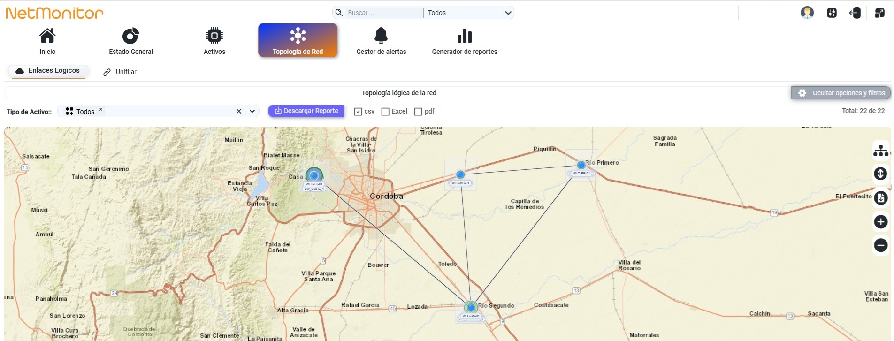This screenshot has height=341, width=894.
Task: Click the Total: 22 de 22 counter
Action: pos(863,111)
